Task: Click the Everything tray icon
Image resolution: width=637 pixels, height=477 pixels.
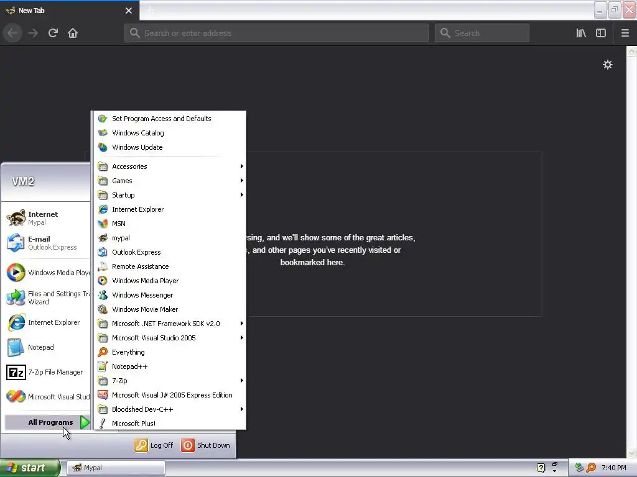Action: (591, 468)
